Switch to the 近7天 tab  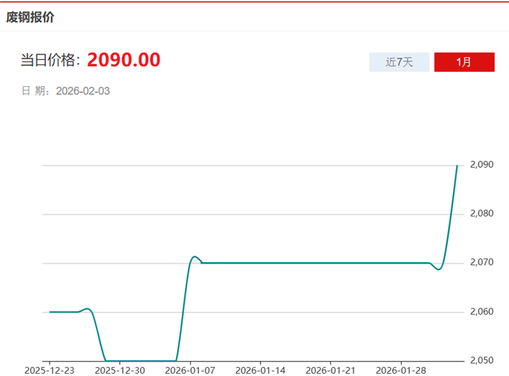(x=399, y=62)
